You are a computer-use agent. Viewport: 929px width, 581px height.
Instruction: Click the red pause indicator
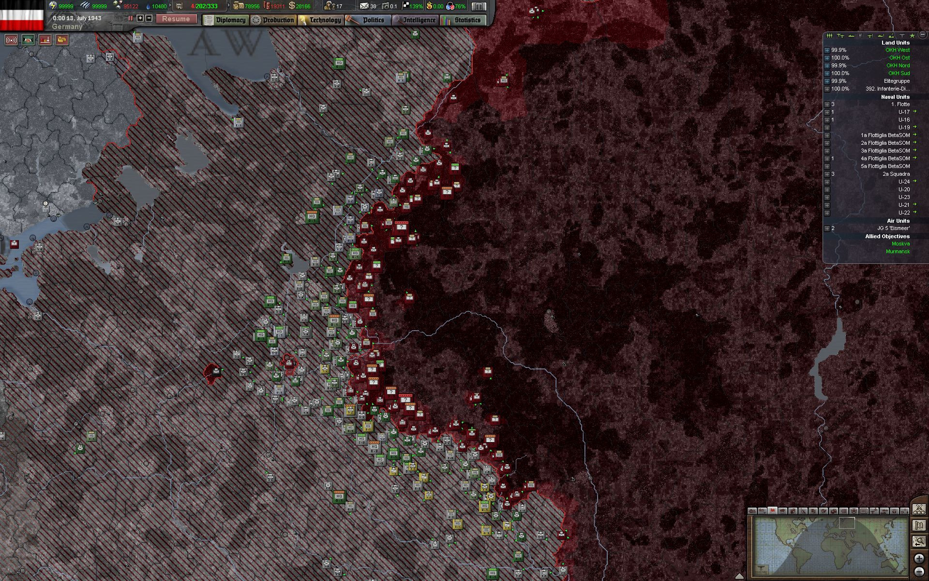(x=130, y=18)
